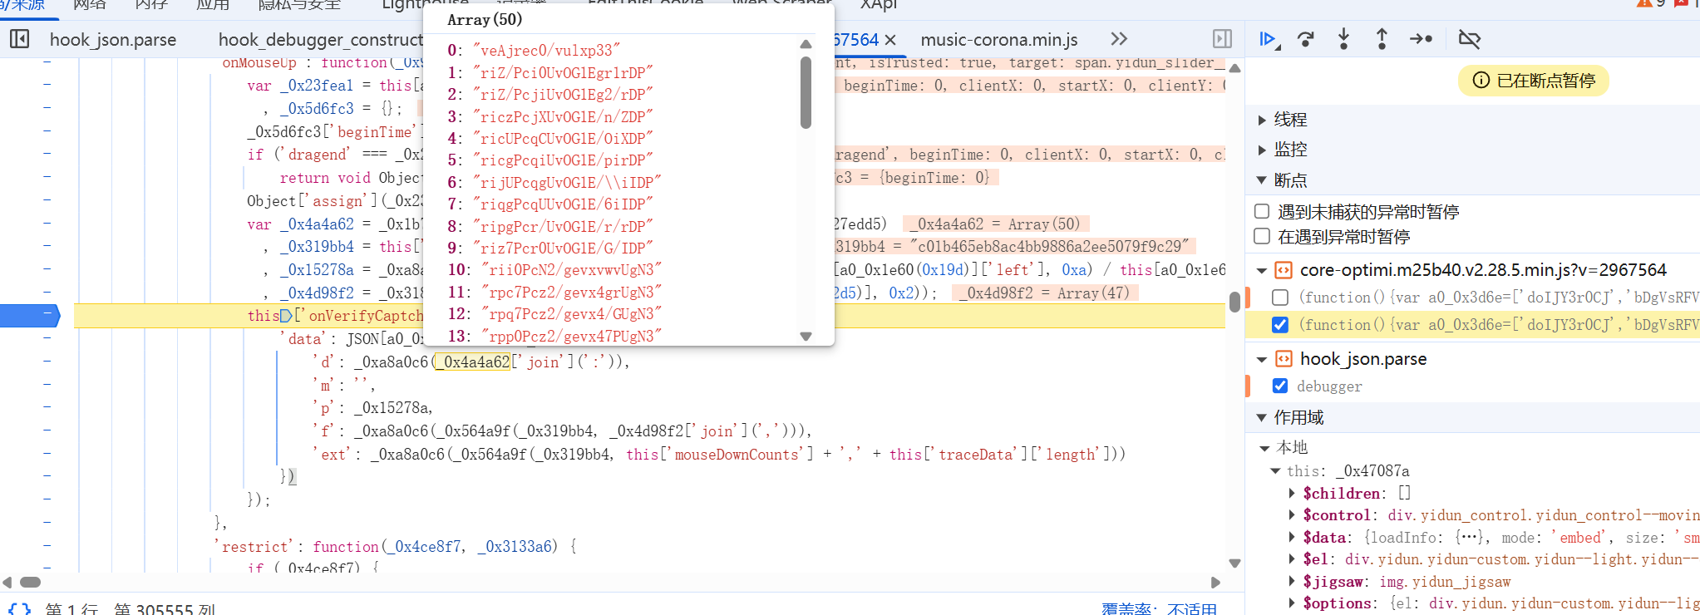Switch to the 内存 (Memory) panel tab
Image resolution: width=1700 pixels, height=615 pixels.
coord(151,5)
